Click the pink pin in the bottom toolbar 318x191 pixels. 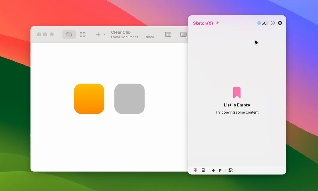pos(195,171)
